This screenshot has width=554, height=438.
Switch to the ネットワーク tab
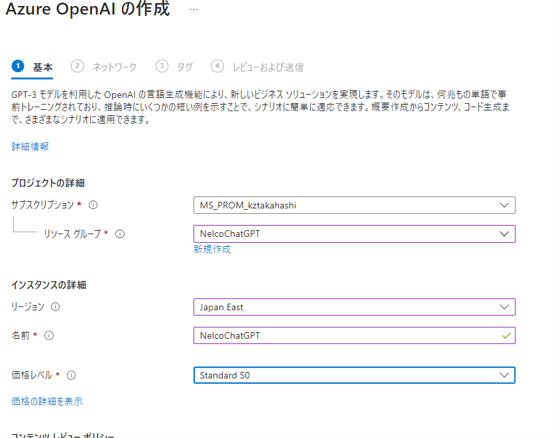[114, 67]
